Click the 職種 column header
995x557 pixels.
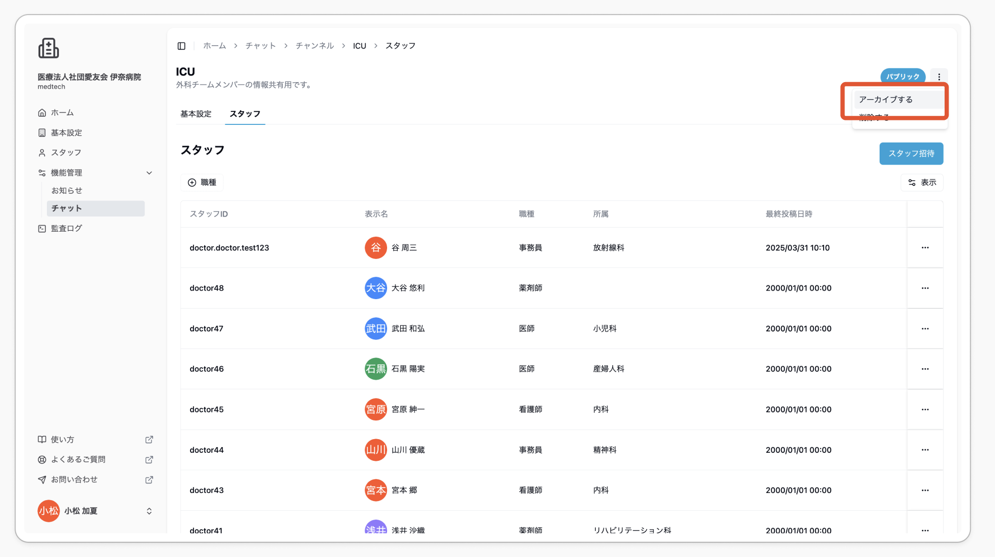tap(527, 214)
